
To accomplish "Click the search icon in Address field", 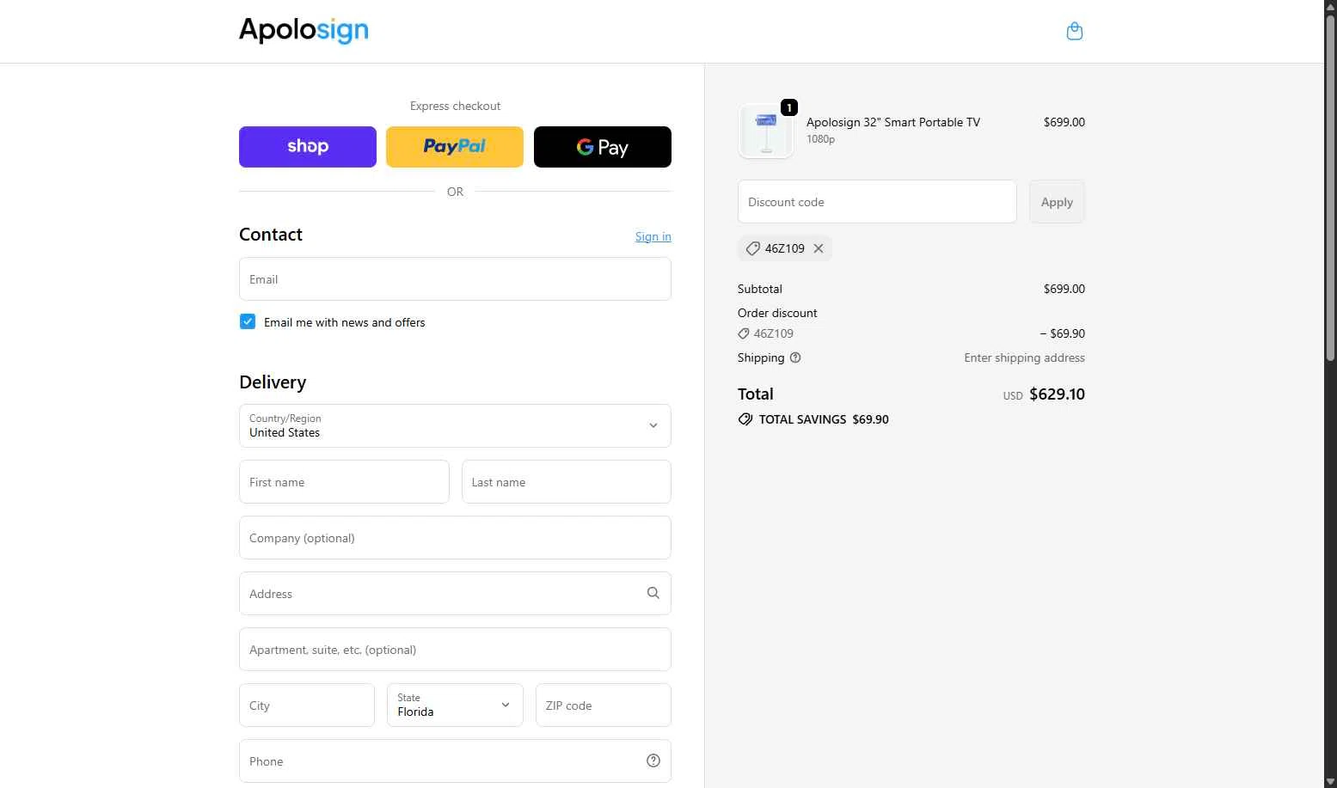I will coord(653,593).
